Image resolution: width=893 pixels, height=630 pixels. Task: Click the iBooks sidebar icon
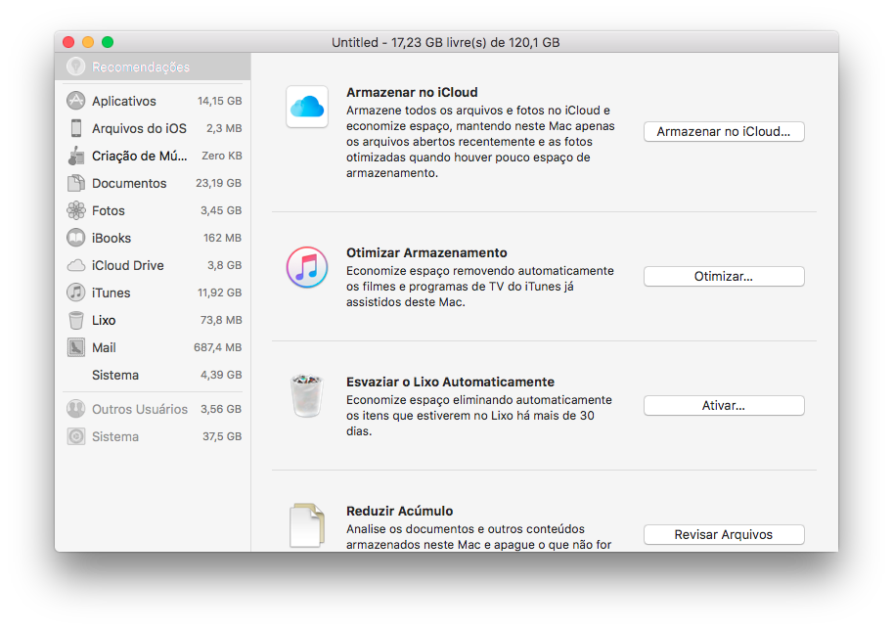pos(75,238)
